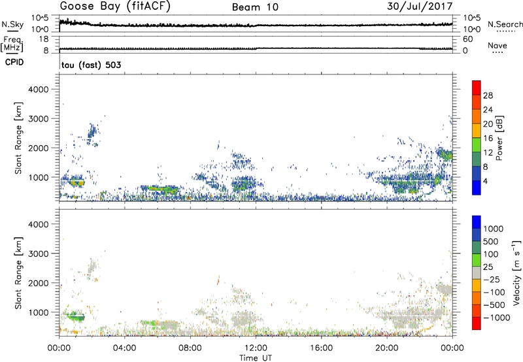This screenshot has height=362, width=523.
Task: Click the "Velocity [m s⁻¹]" color bar title
Action: tap(516, 272)
